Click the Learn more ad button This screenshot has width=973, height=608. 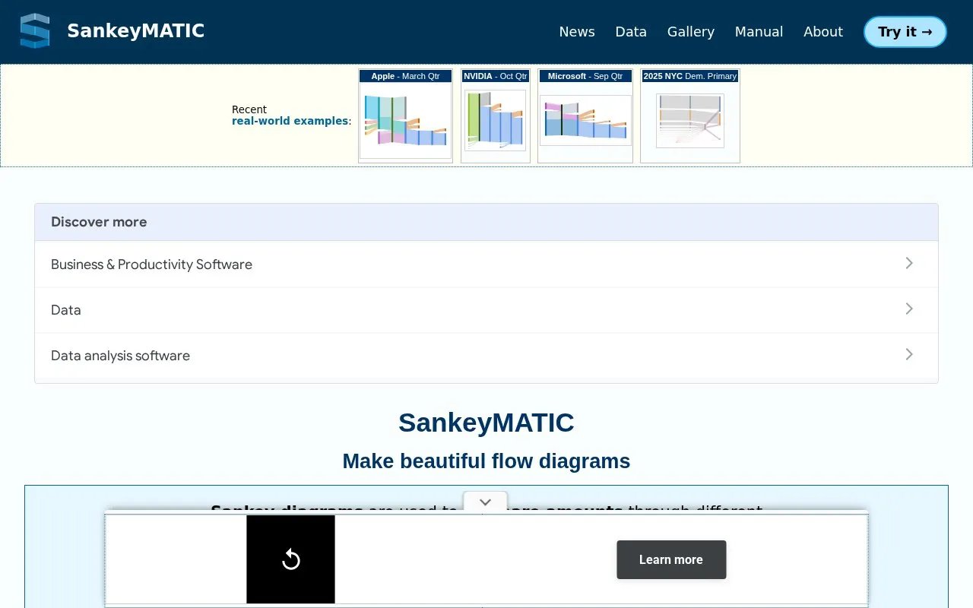tap(671, 559)
